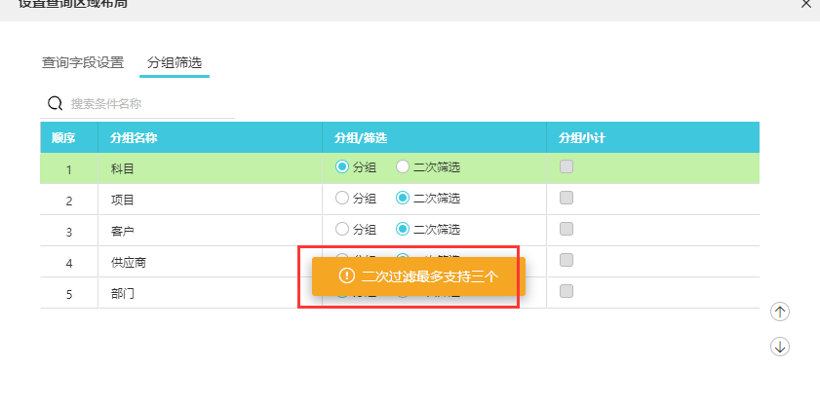Viewport: 820px width, 403px height.
Task: Close the dialog with the X icon
Action: click(x=806, y=3)
